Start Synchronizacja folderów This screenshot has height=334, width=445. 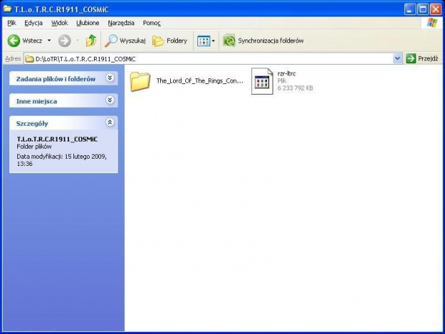(263, 41)
